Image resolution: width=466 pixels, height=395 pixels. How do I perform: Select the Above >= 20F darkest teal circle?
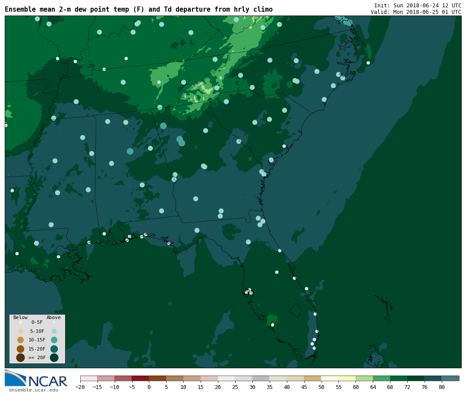(x=54, y=357)
